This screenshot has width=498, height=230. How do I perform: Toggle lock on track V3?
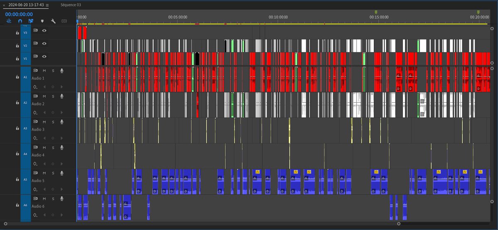click(17, 32)
